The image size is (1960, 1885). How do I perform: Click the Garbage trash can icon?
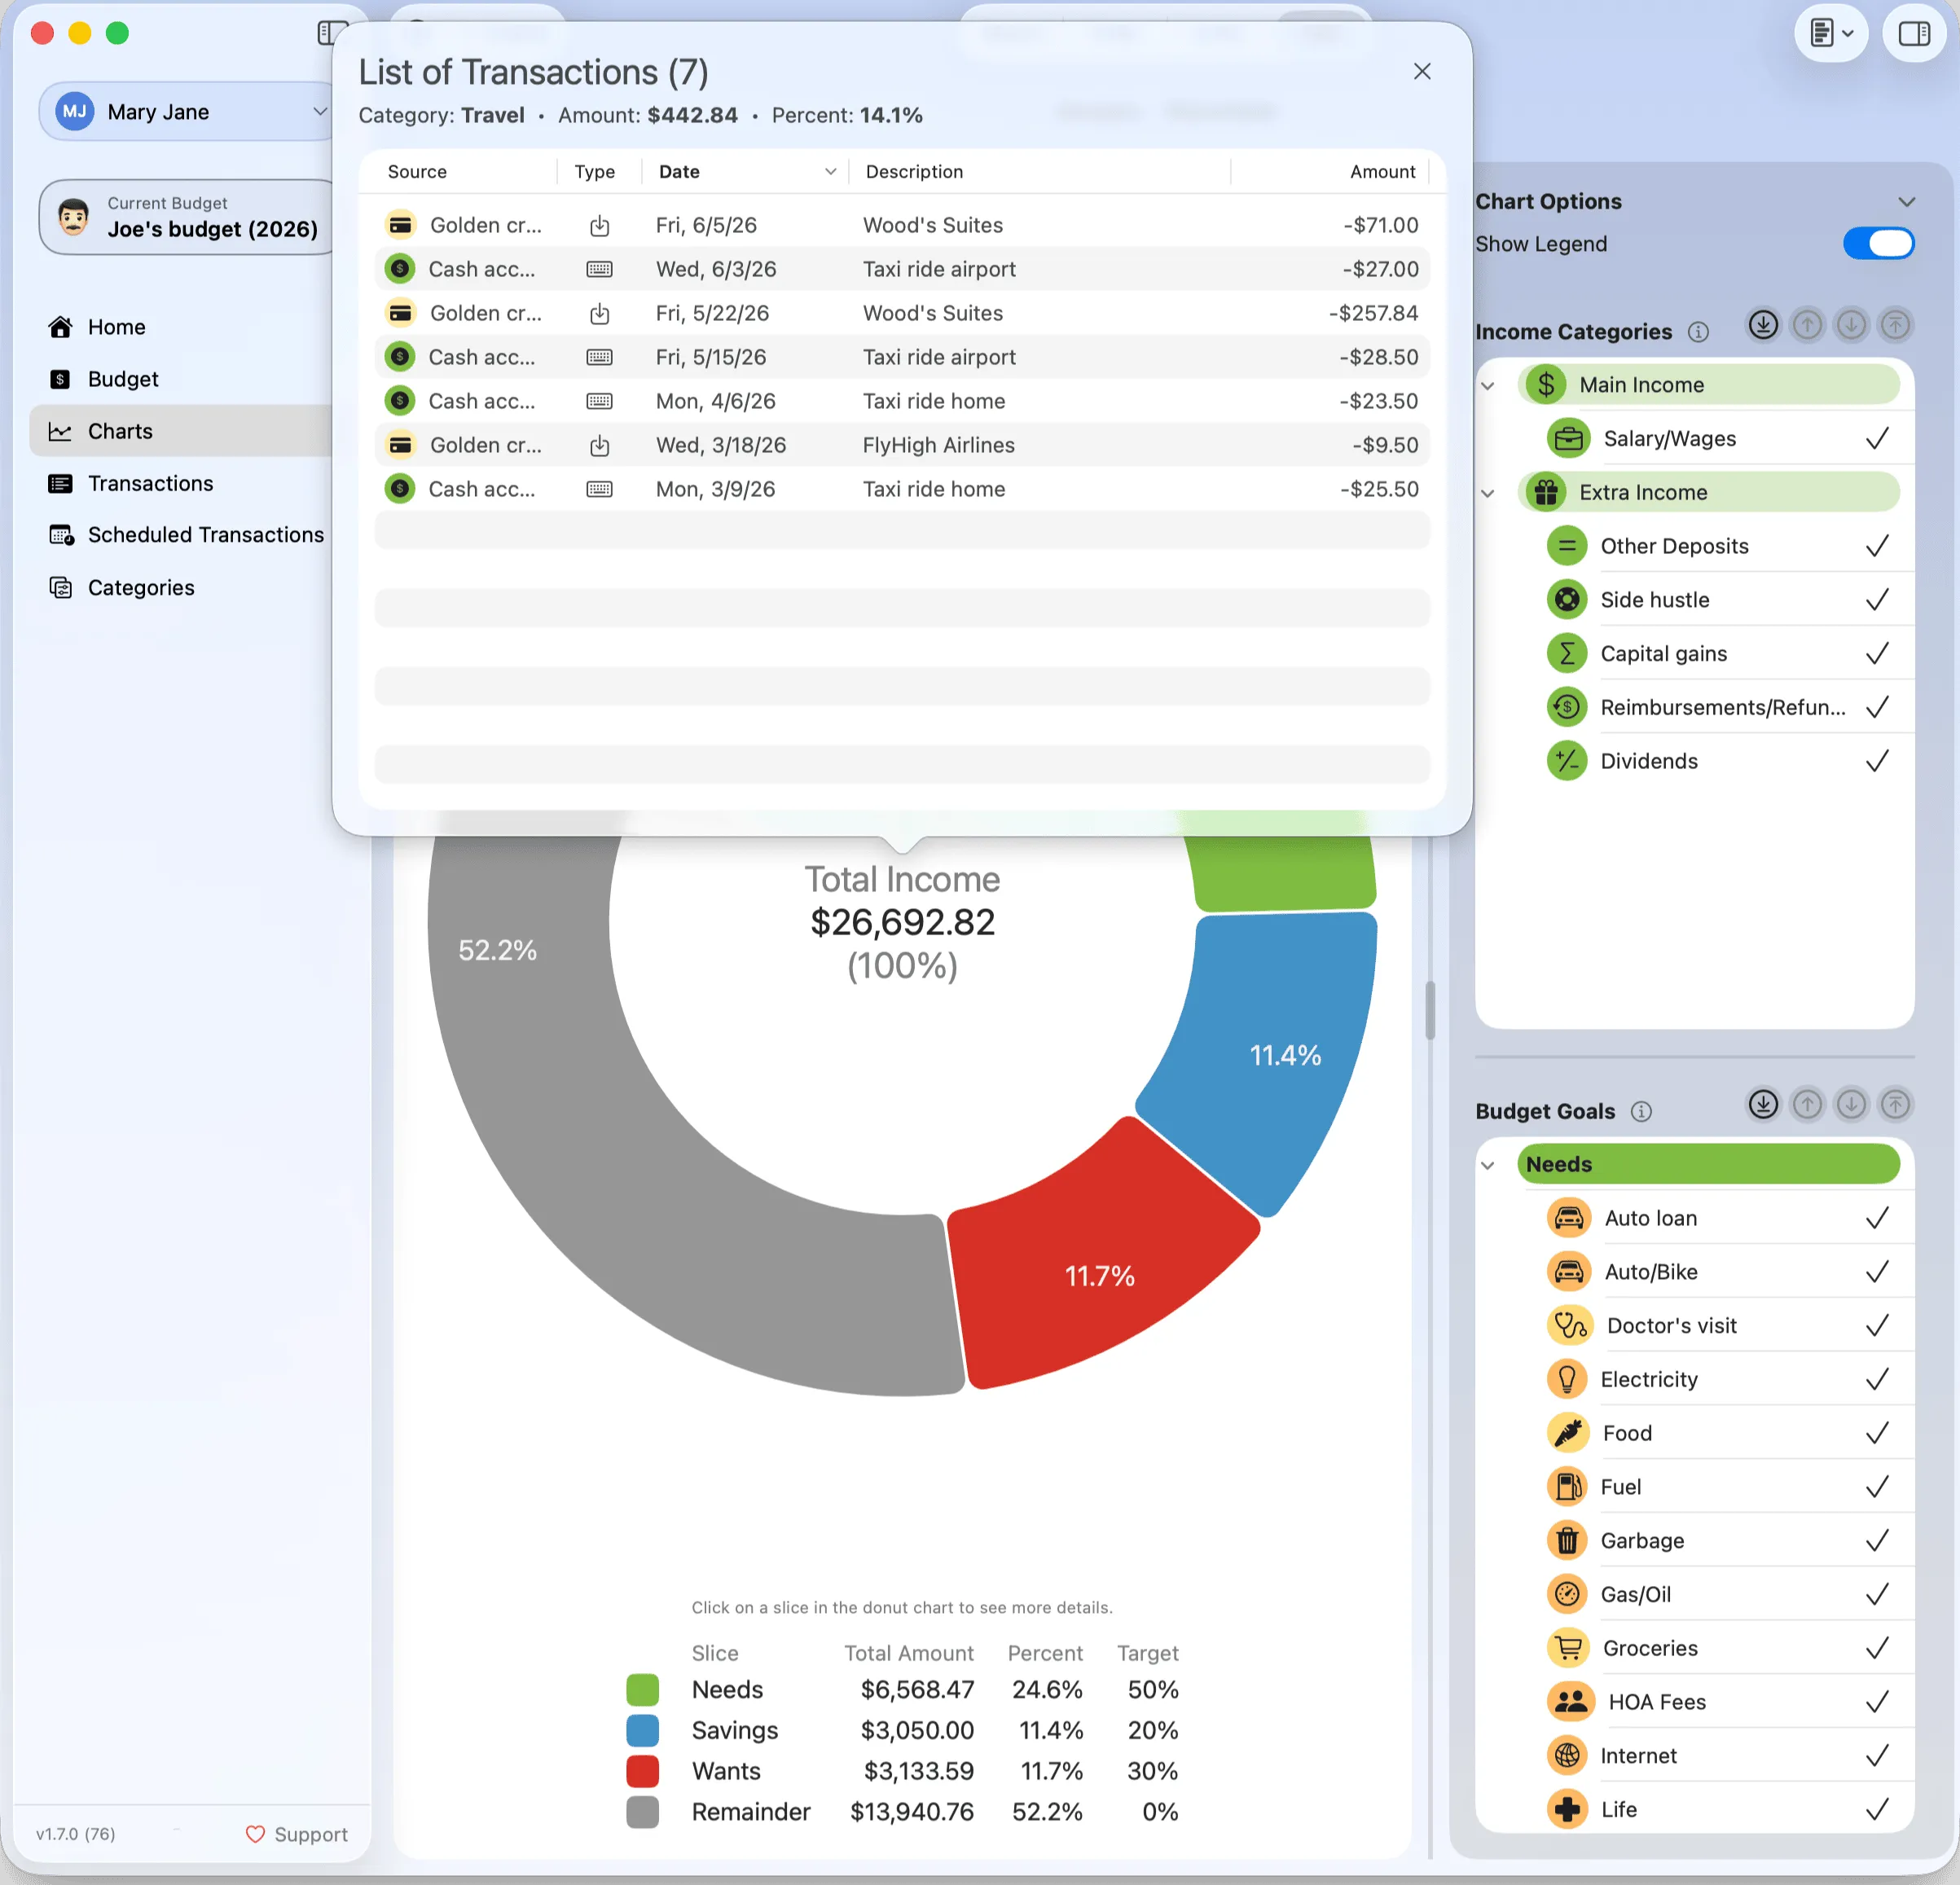click(1567, 1541)
